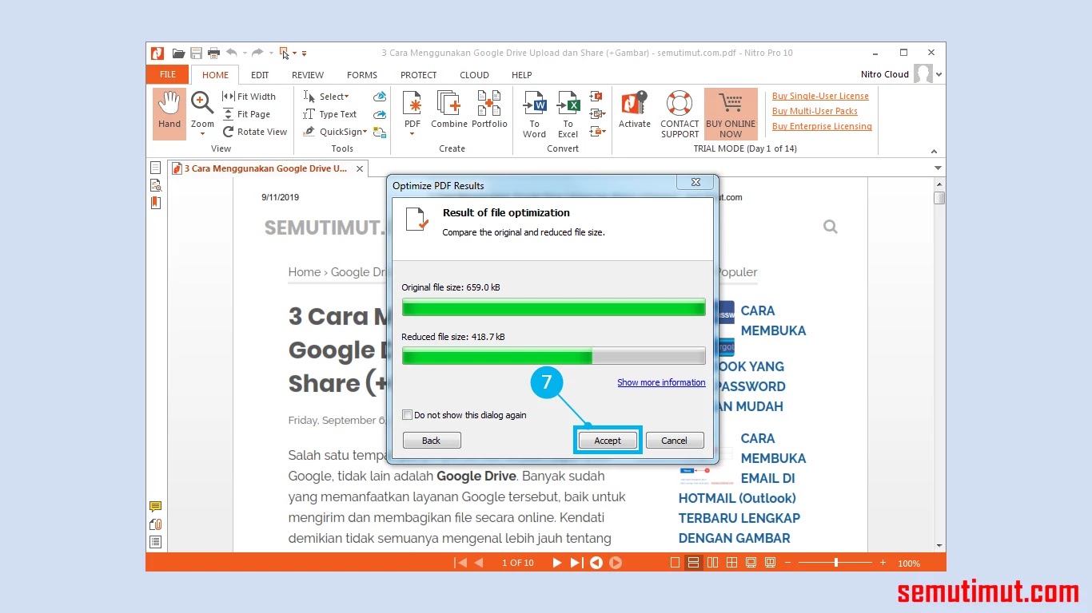This screenshot has width=1092, height=613.
Task: Open the Pages panel in left sidebar
Action: click(x=156, y=168)
